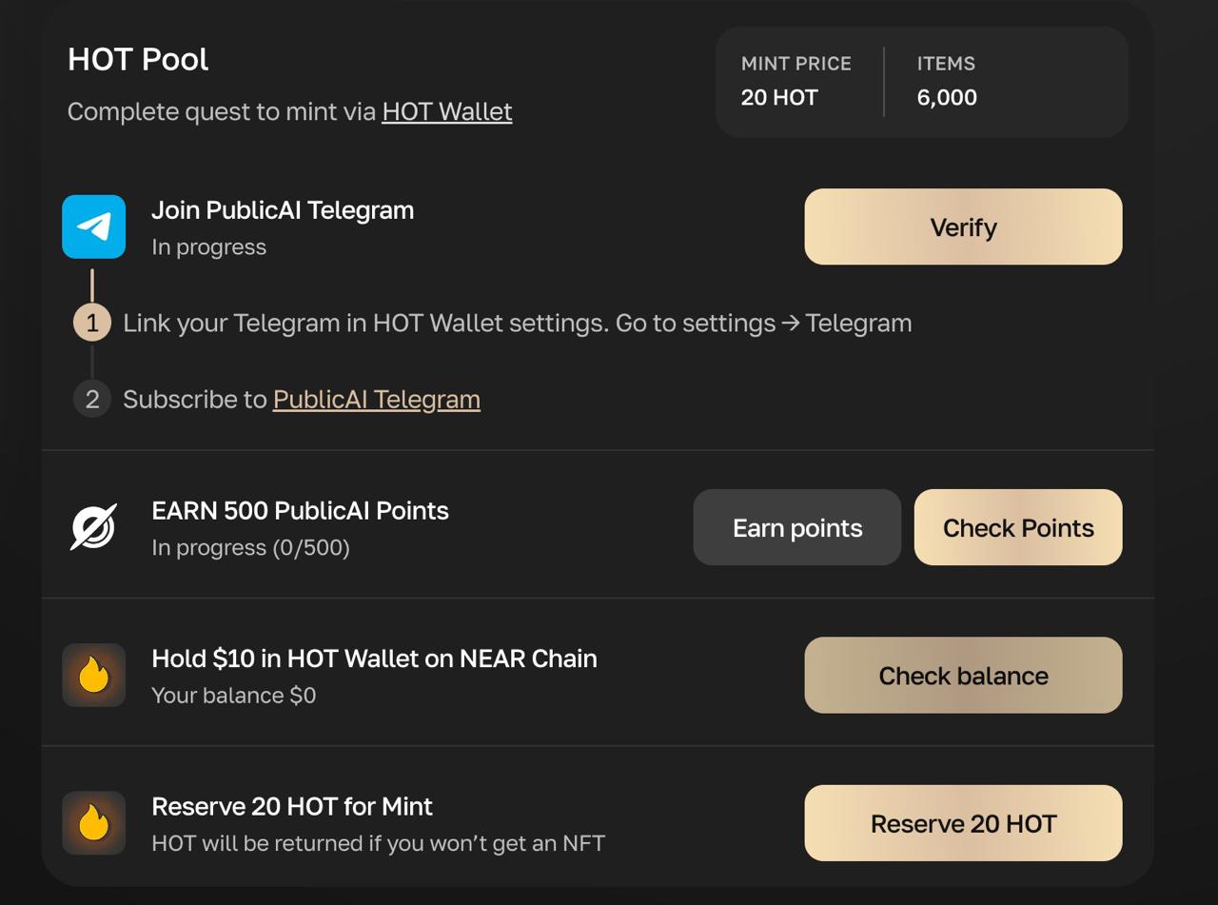Click the blue Telegram paper-plane icon
Image resolution: width=1218 pixels, height=905 pixels.
tap(93, 226)
